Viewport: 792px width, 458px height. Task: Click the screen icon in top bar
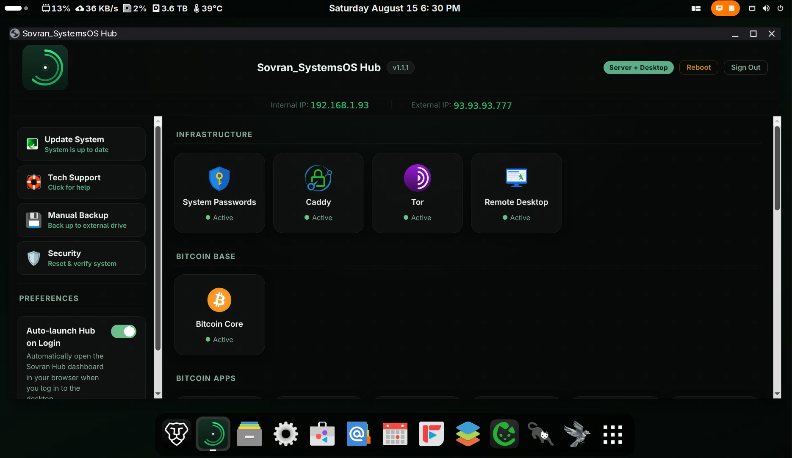(x=752, y=8)
